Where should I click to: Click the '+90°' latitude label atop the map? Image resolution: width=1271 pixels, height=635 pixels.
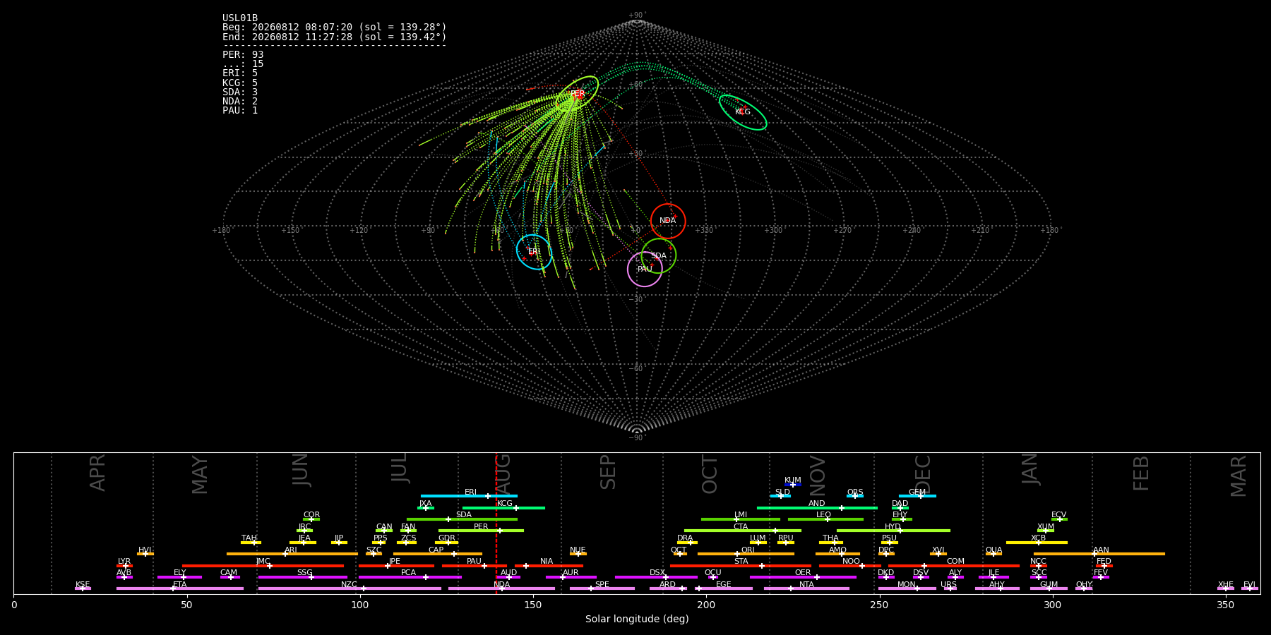tap(637, 16)
